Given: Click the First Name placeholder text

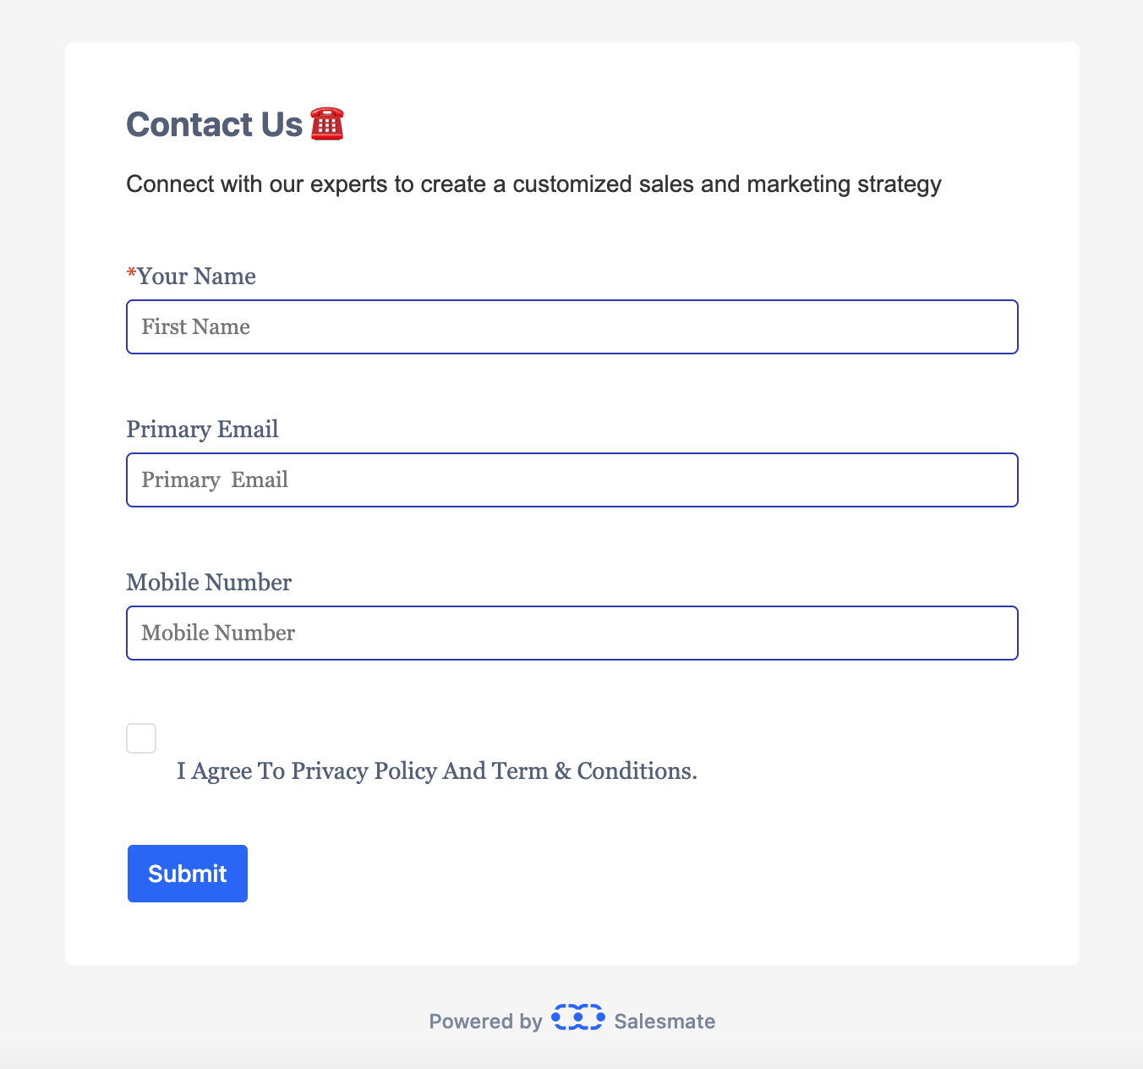Looking at the screenshot, I should tap(195, 327).
